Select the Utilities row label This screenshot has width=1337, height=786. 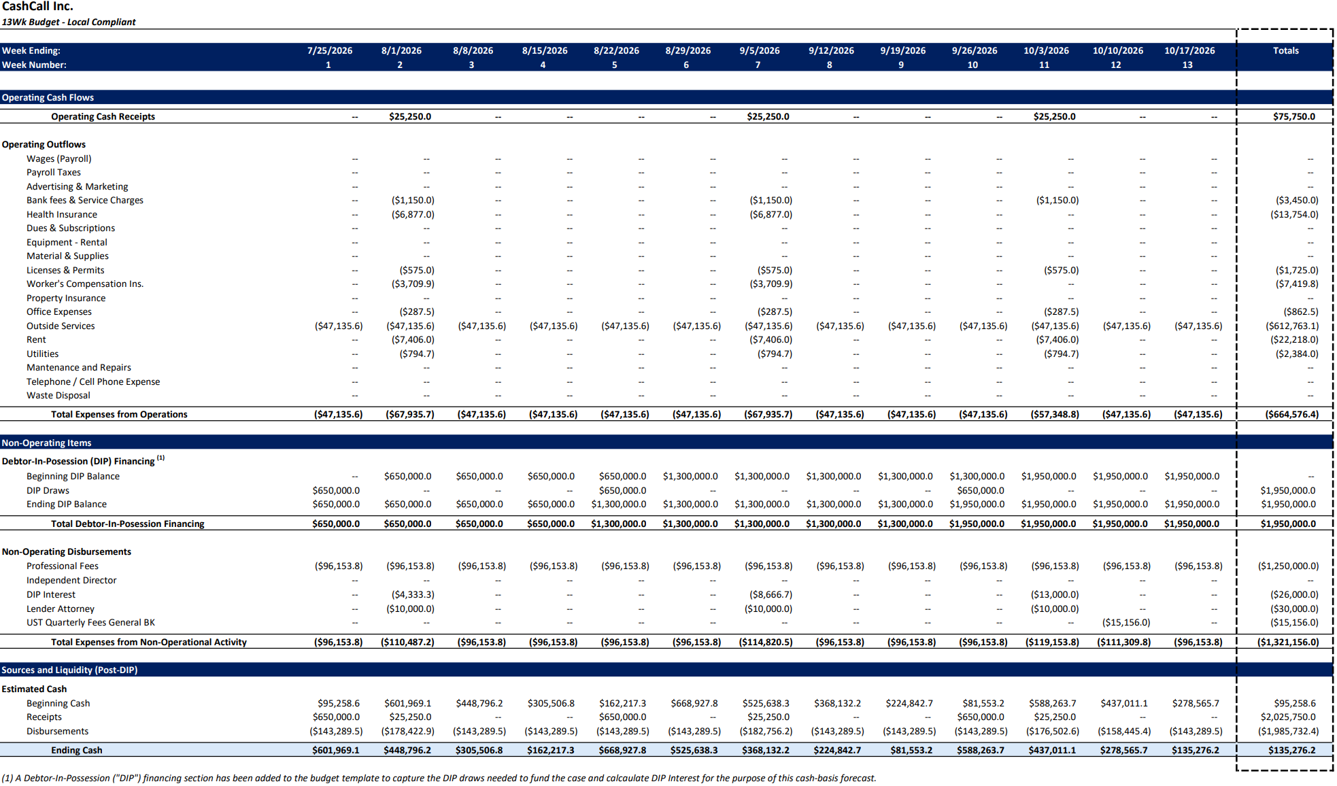coord(42,354)
